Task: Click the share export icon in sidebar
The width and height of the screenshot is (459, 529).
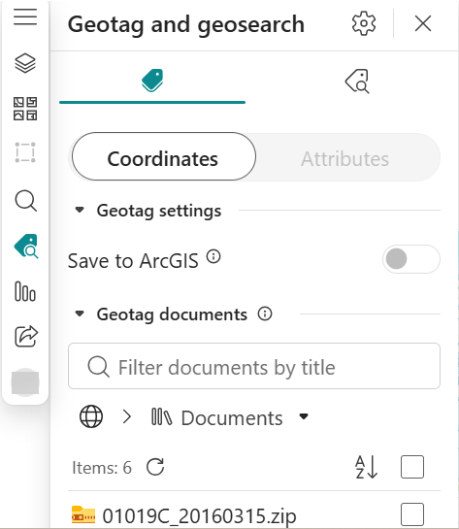Action: 26,336
